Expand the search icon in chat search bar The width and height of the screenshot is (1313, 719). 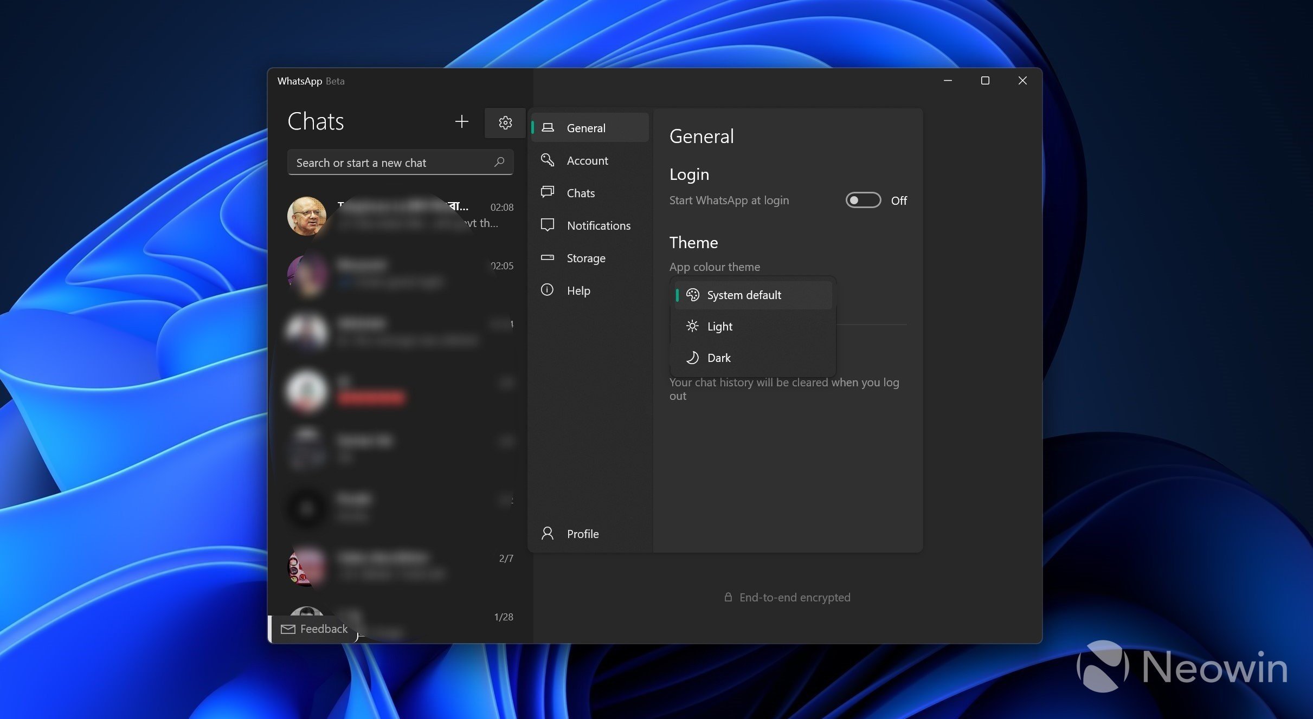point(498,162)
